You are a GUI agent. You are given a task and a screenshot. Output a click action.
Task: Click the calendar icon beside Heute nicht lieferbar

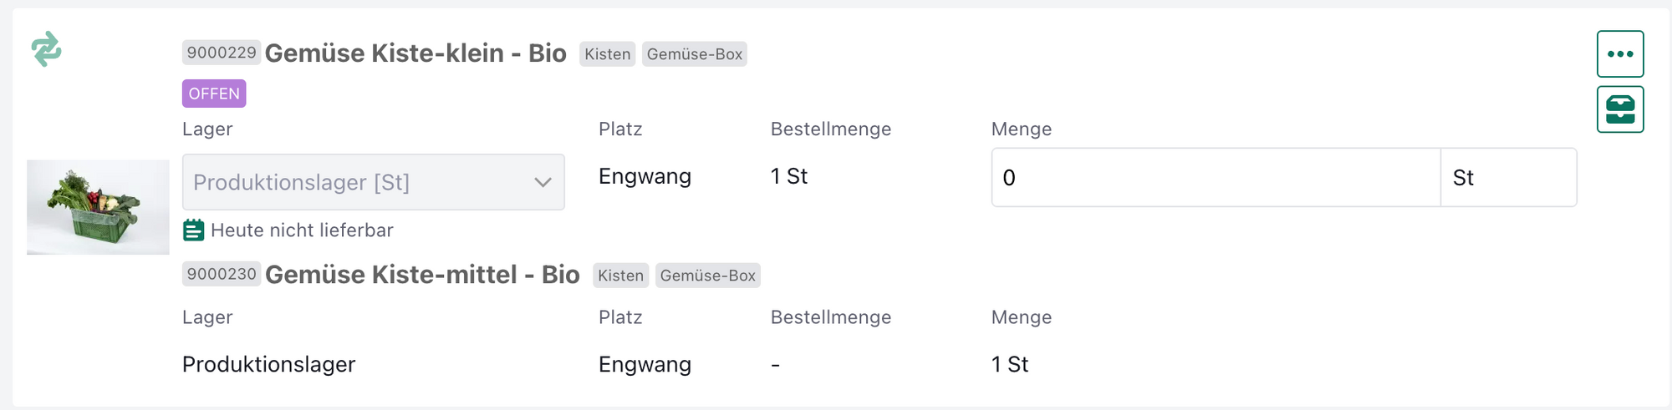[193, 230]
